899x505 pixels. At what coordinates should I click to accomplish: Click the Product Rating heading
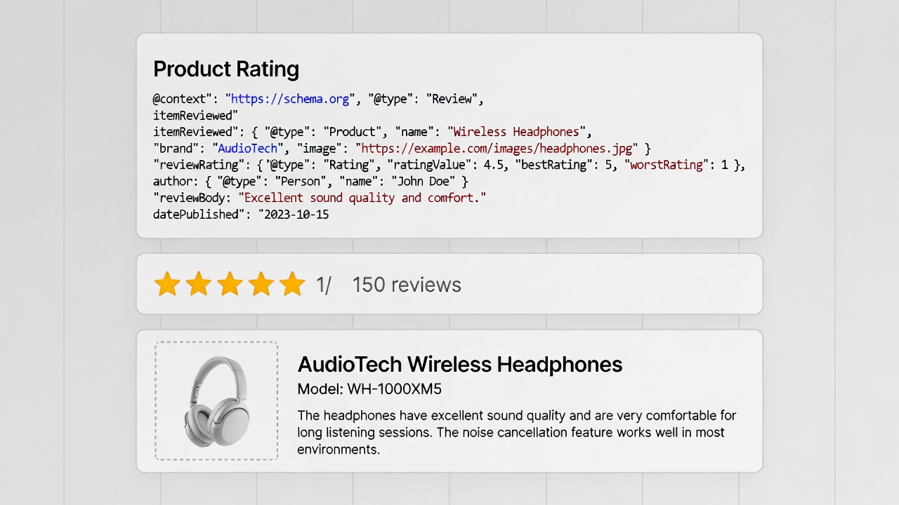pyautogui.click(x=226, y=69)
